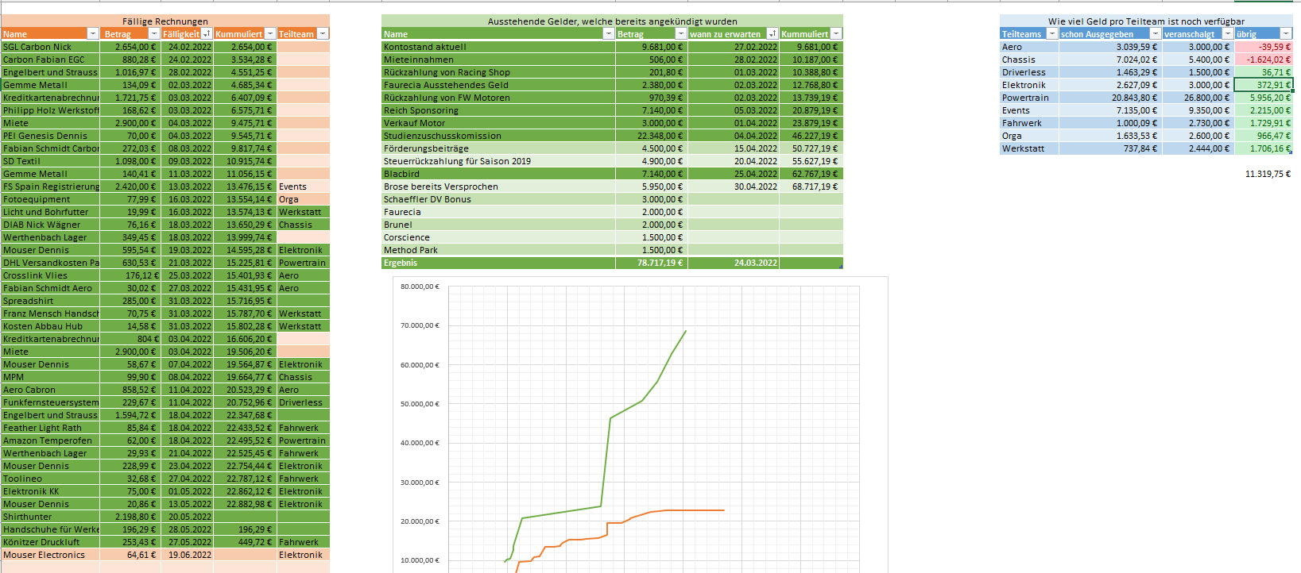Image resolution: width=1301 pixels, height=573 pixels.
Task: Select the '78.717,19 €' Ergebnis total cell
Action: (x=652, y=263)
